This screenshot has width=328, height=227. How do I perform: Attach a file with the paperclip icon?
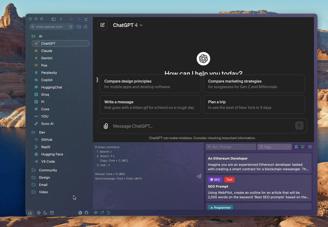click(x=106, y=126)
